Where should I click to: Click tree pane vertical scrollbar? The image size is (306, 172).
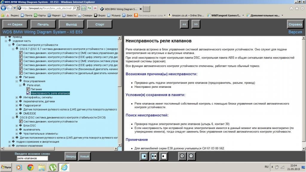(120, 91)
